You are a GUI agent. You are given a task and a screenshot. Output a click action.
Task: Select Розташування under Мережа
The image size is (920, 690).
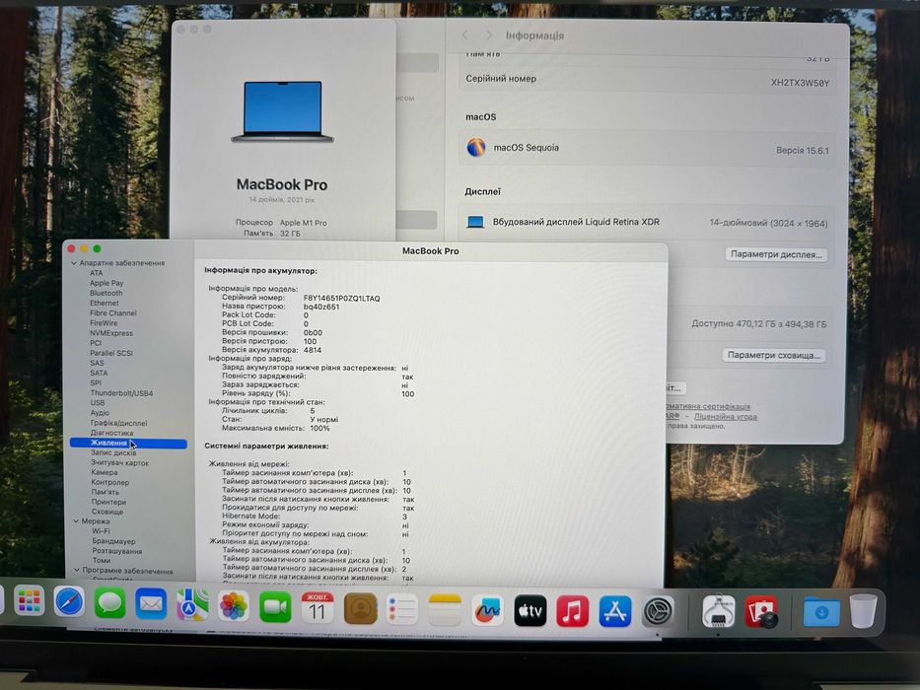pyautogui.click(x=117, y=551)
